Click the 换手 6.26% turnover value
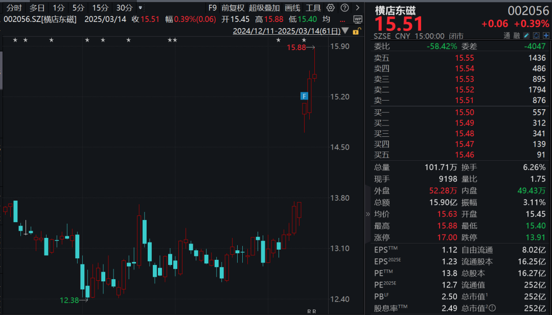Viewport: 552px width, 315px height. (534, 167)
